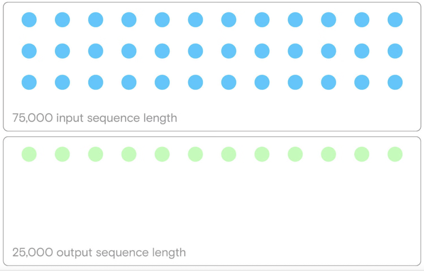
Task: Click the fourth blue dot in third row
Action: point(129,82)
